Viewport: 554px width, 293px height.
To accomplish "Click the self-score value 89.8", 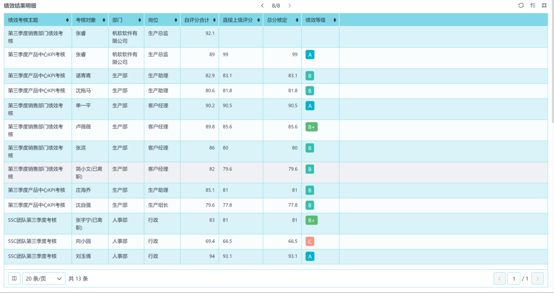I will (210, 127).
